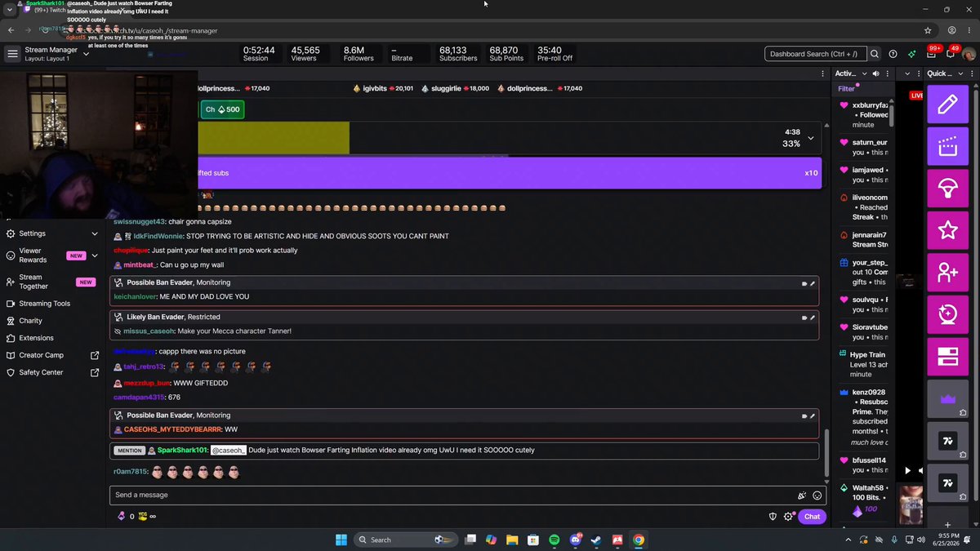Select the sparkle-clock quick action tile
This screenshot has width=980, height=551.
(x=947, y=315)
